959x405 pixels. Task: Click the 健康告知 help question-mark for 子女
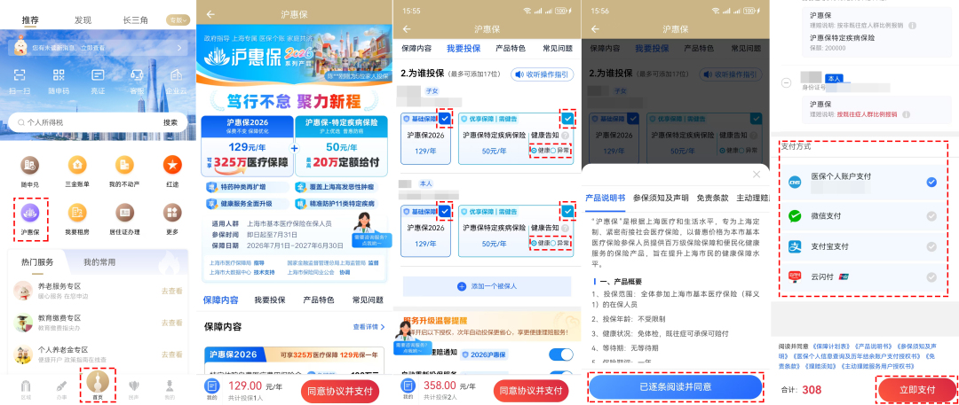point(565,136)
